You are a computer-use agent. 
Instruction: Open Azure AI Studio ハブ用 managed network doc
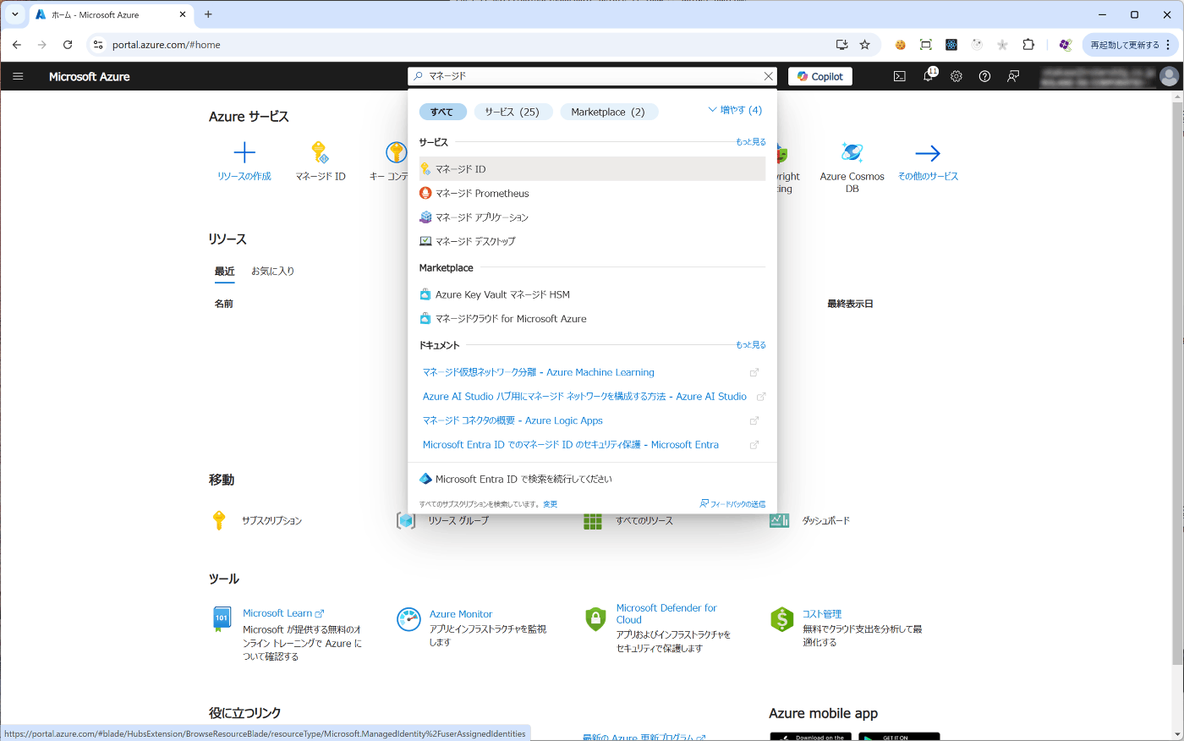click(x=584, y=396)
